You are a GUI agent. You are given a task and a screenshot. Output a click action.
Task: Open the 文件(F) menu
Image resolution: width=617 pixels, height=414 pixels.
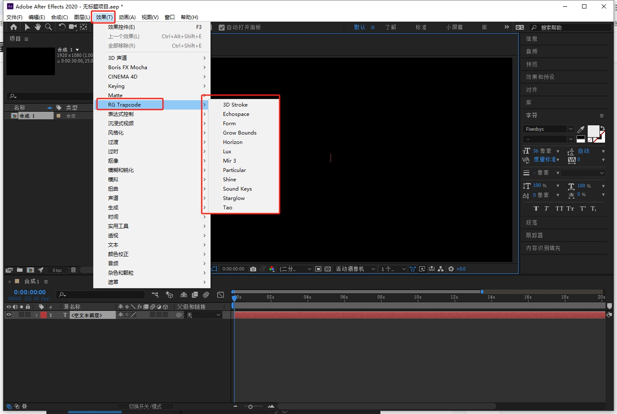tap(14, 17)
